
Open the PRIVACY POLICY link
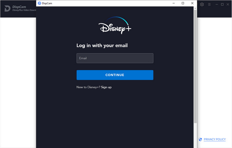click(x=215, y=139)
